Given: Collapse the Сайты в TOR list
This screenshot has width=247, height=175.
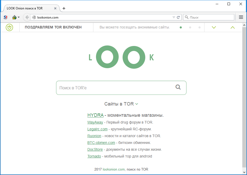Looking at the screenshot, I should tap(121, 104).
